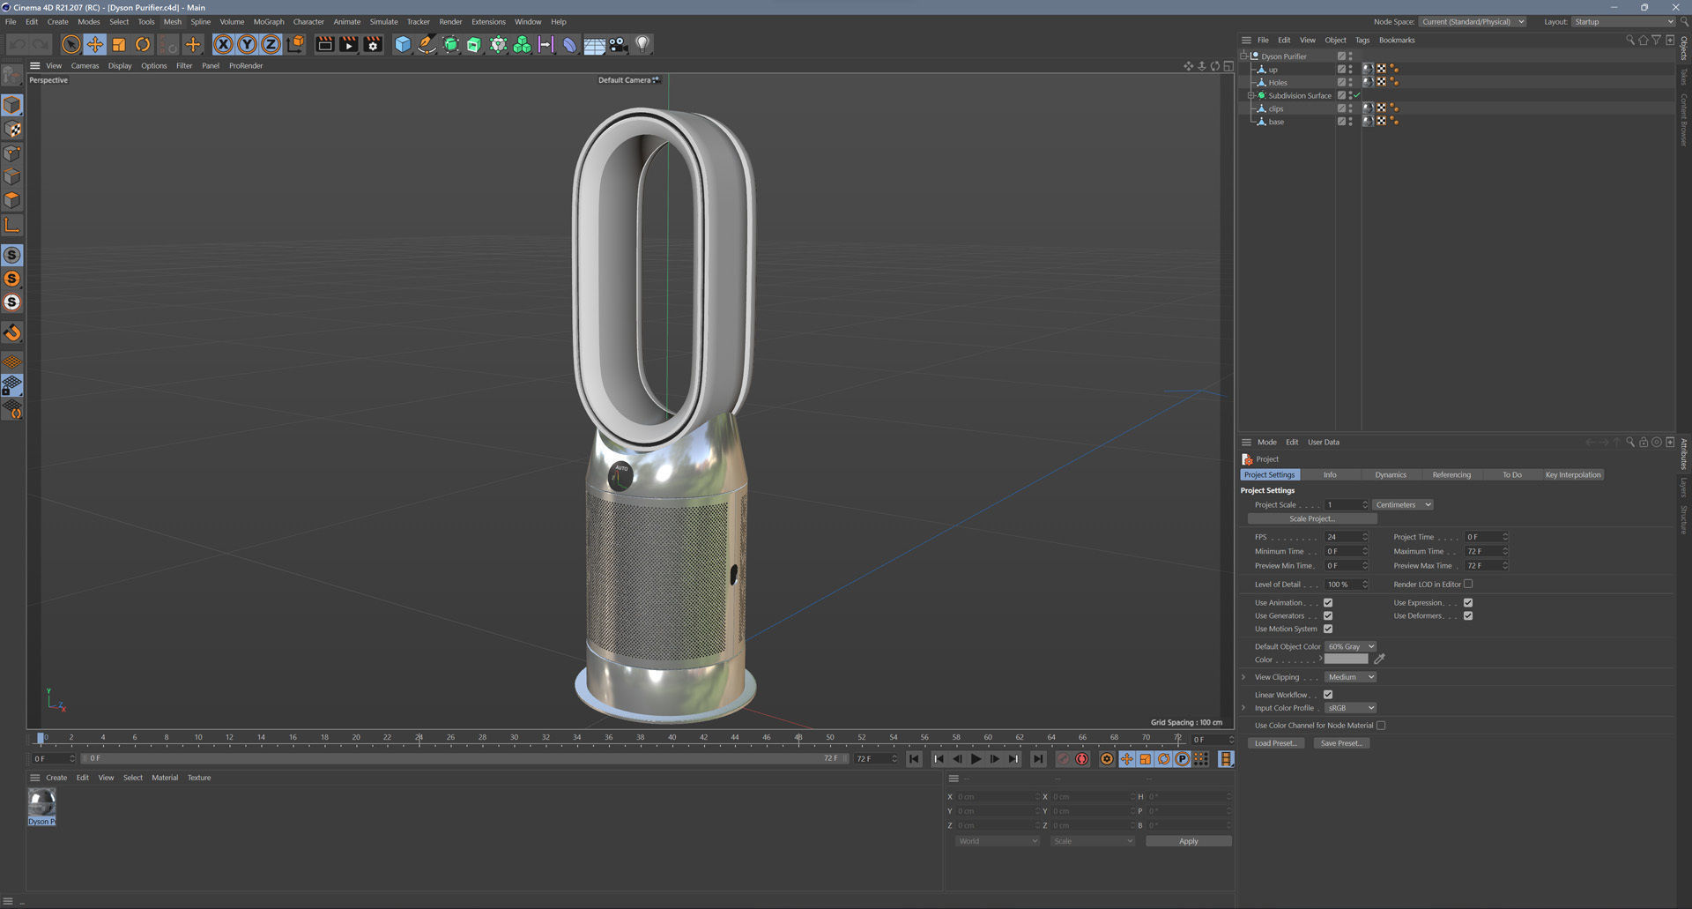Open the Tags menu in Object Manager
Viewport: 1692px width, 909px height.
click(x=1362, y=41)
